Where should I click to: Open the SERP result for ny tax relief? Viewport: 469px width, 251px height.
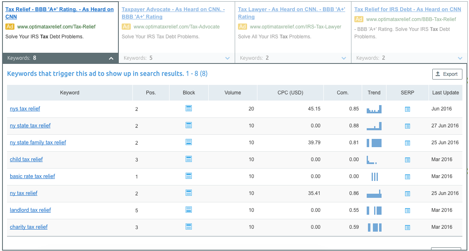408,193
